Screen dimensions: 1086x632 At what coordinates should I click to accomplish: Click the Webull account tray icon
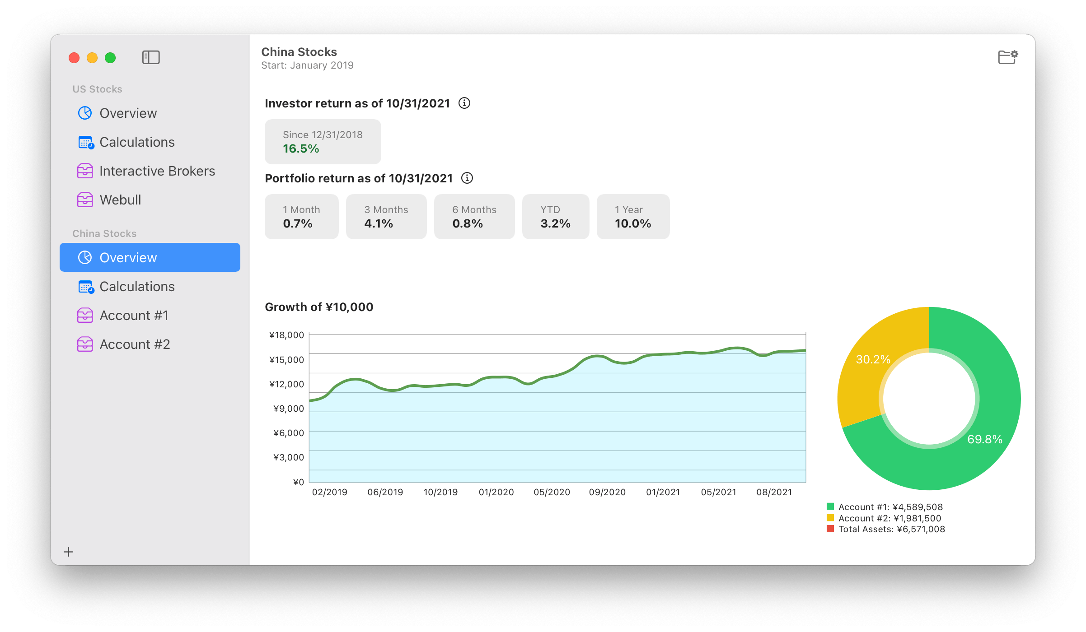pos(85,200)
